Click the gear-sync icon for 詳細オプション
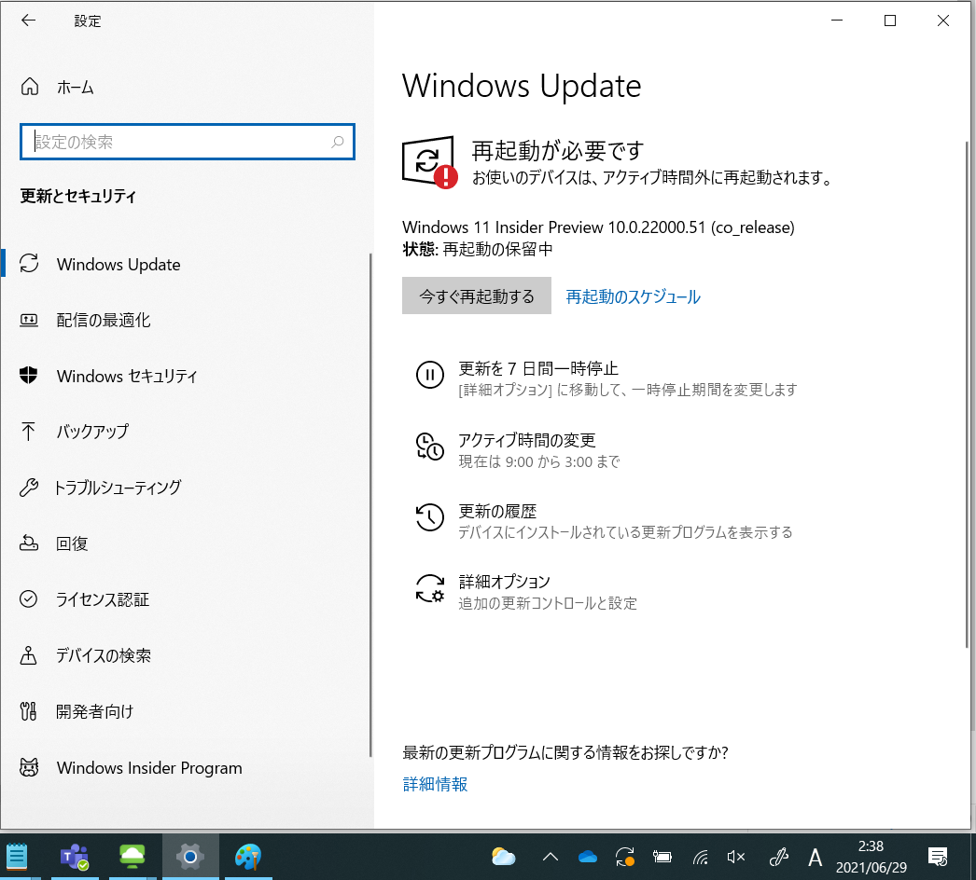 coord(429,588)
